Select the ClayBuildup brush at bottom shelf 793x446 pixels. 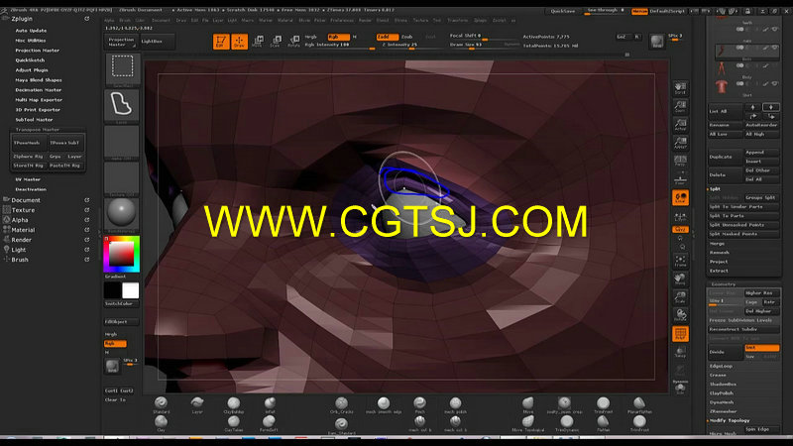tap(233, 404)
